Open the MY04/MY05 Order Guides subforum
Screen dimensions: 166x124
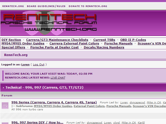pos(53,106)
